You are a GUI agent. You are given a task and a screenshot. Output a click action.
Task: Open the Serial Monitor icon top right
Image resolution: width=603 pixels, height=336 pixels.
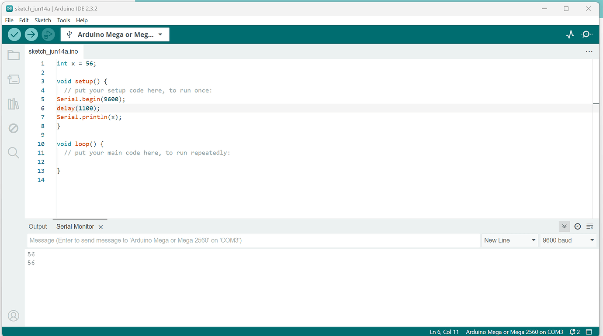(x=587, y=34)
